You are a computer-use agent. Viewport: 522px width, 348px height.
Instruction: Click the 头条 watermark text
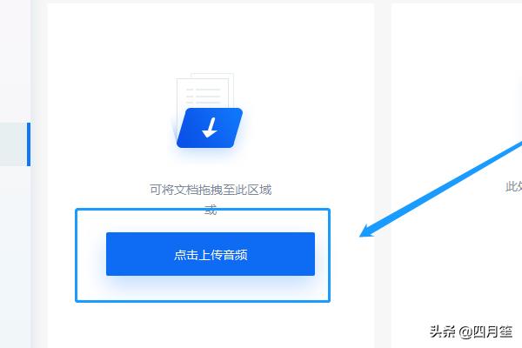click(x=442, y=331)
